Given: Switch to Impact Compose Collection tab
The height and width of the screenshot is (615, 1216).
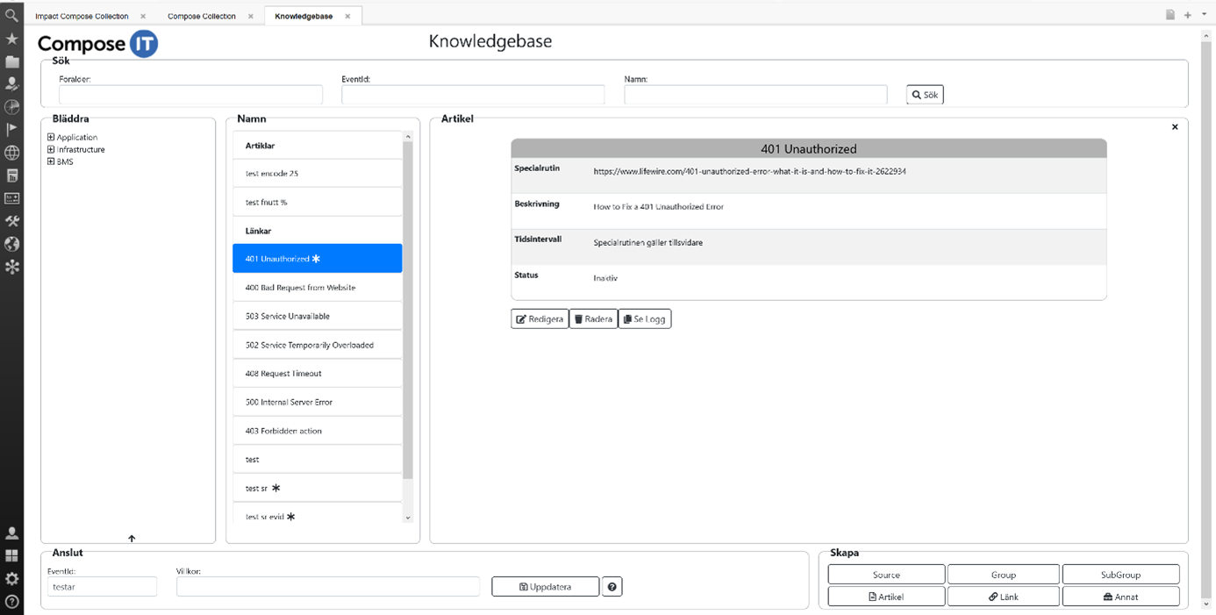Looking at the screenshot, I should click(x=82, y=16).
